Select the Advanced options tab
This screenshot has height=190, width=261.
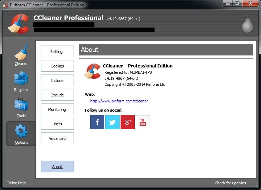pos(57,138)
